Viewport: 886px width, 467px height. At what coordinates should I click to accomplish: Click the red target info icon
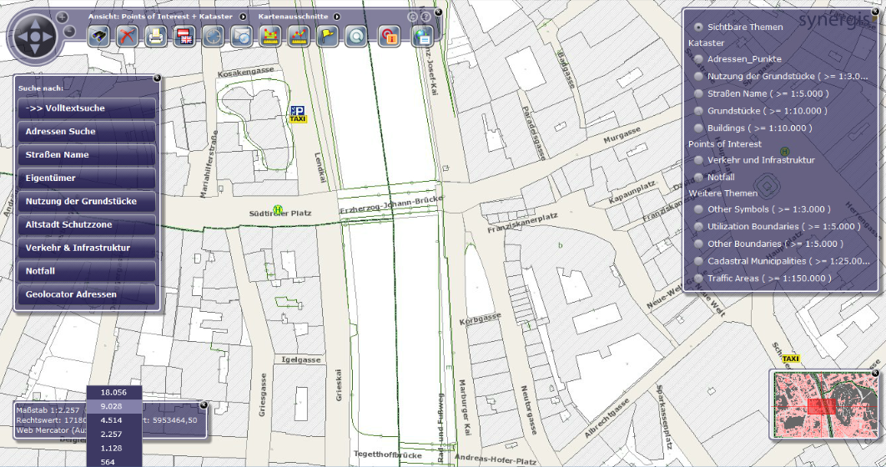coord(387,36)
